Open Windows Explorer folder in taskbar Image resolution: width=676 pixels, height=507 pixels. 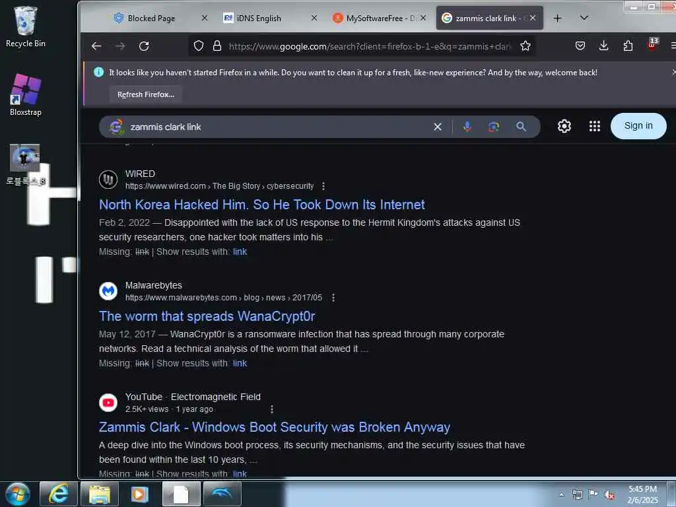coord(100,494)
